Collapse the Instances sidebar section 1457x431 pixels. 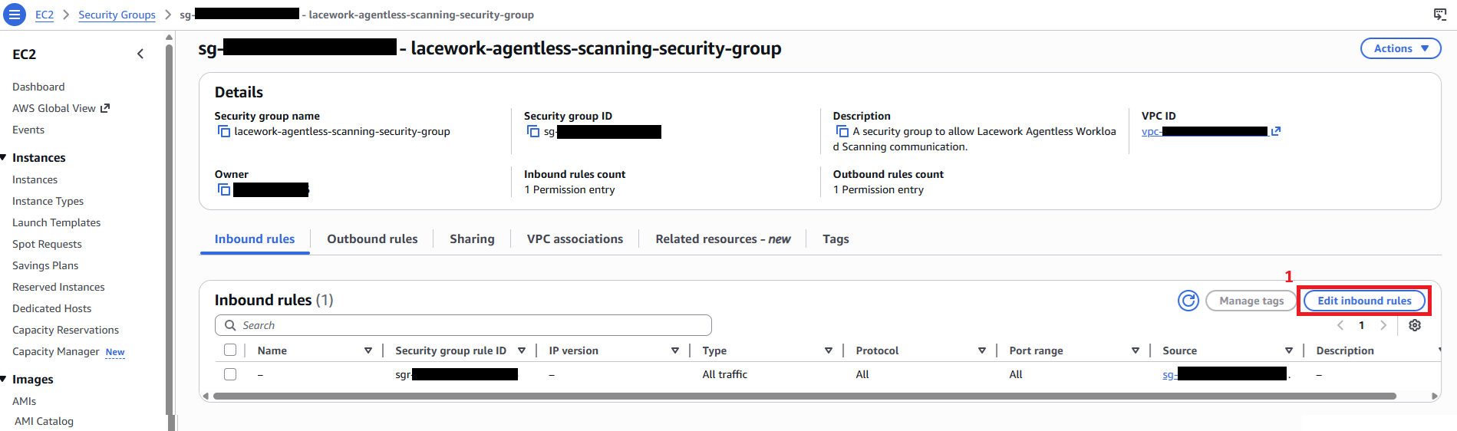pyautogui.click(x=4, y=157)
